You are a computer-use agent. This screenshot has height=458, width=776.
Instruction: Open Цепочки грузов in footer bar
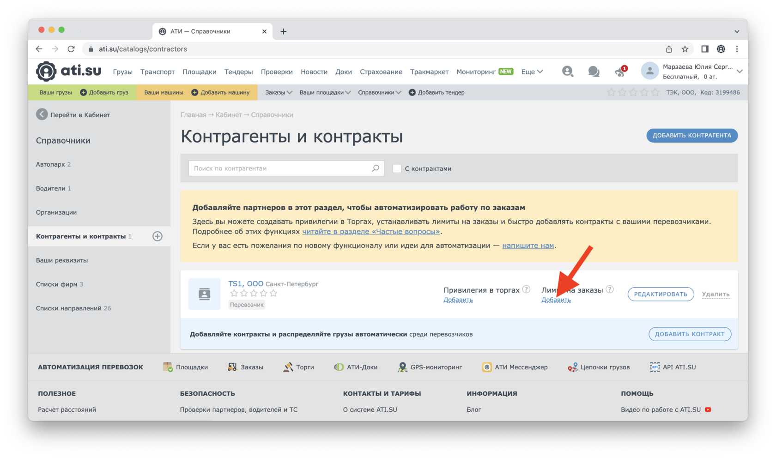(x=599, y=367)
